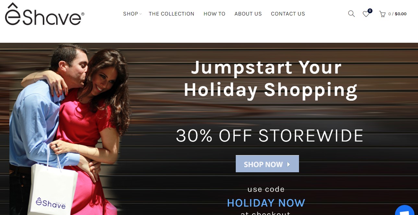Go to the HOW TO page

point(214,14)
